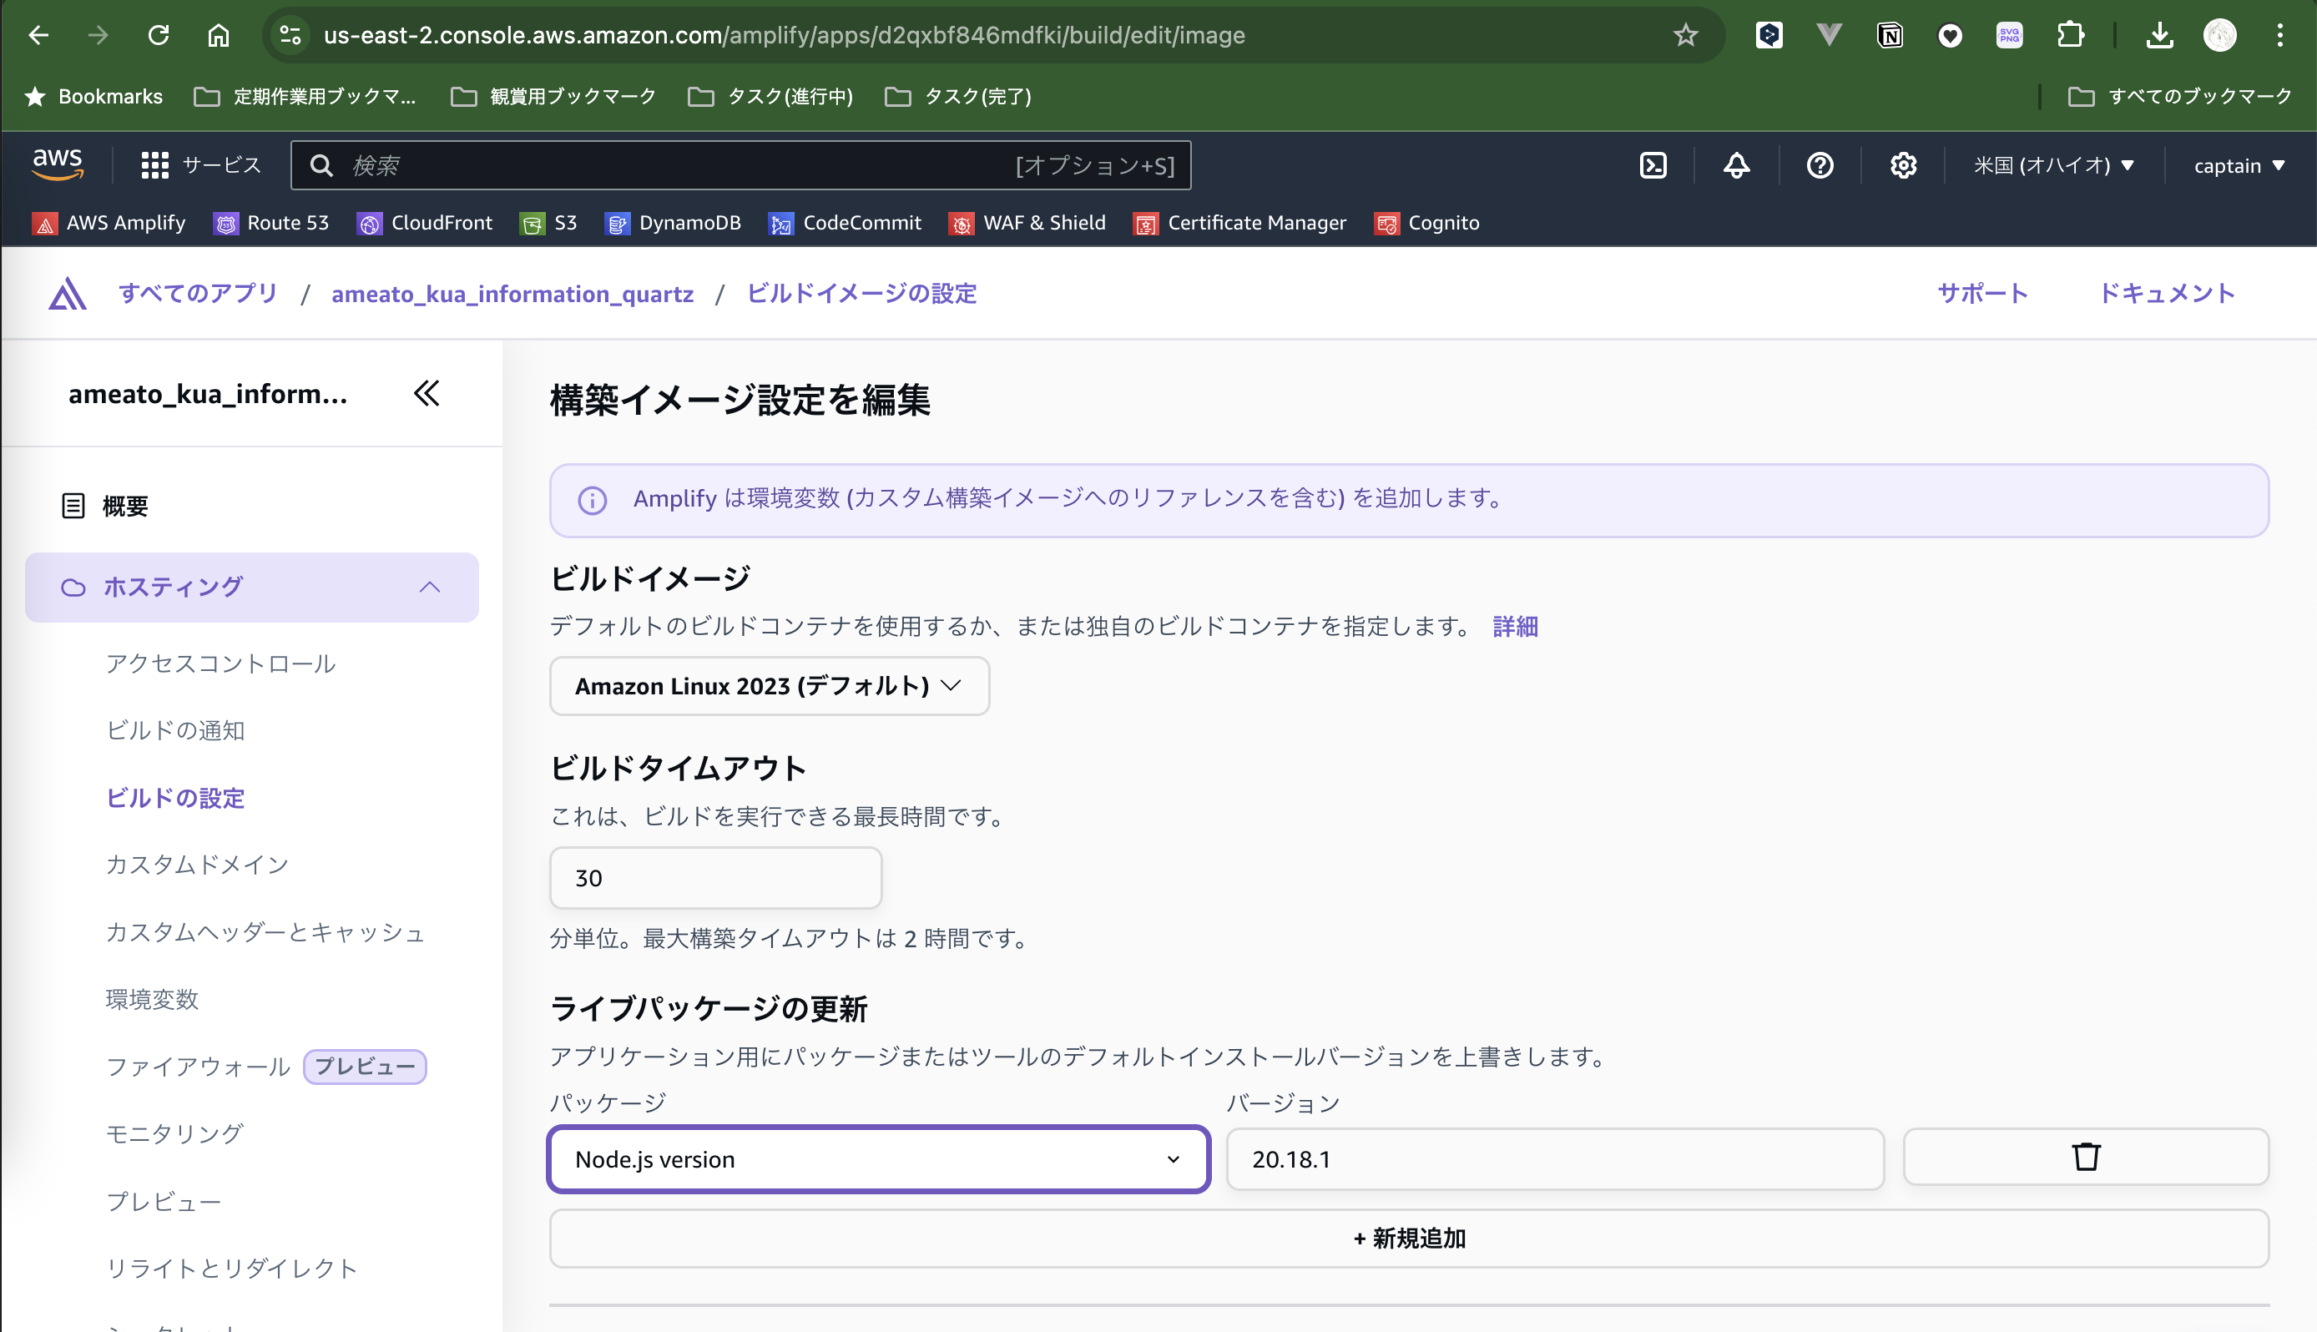Bookmark page with the star icon
The height and width of the screenshot is (1332, 2317).
(1685, 36)
